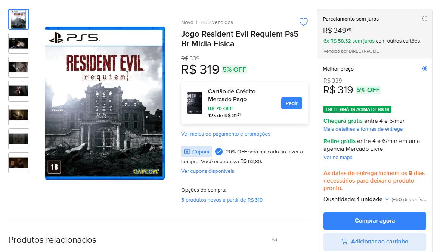
Task: Open Ver meios de pagamento e promoções
Action: [226, 134]
